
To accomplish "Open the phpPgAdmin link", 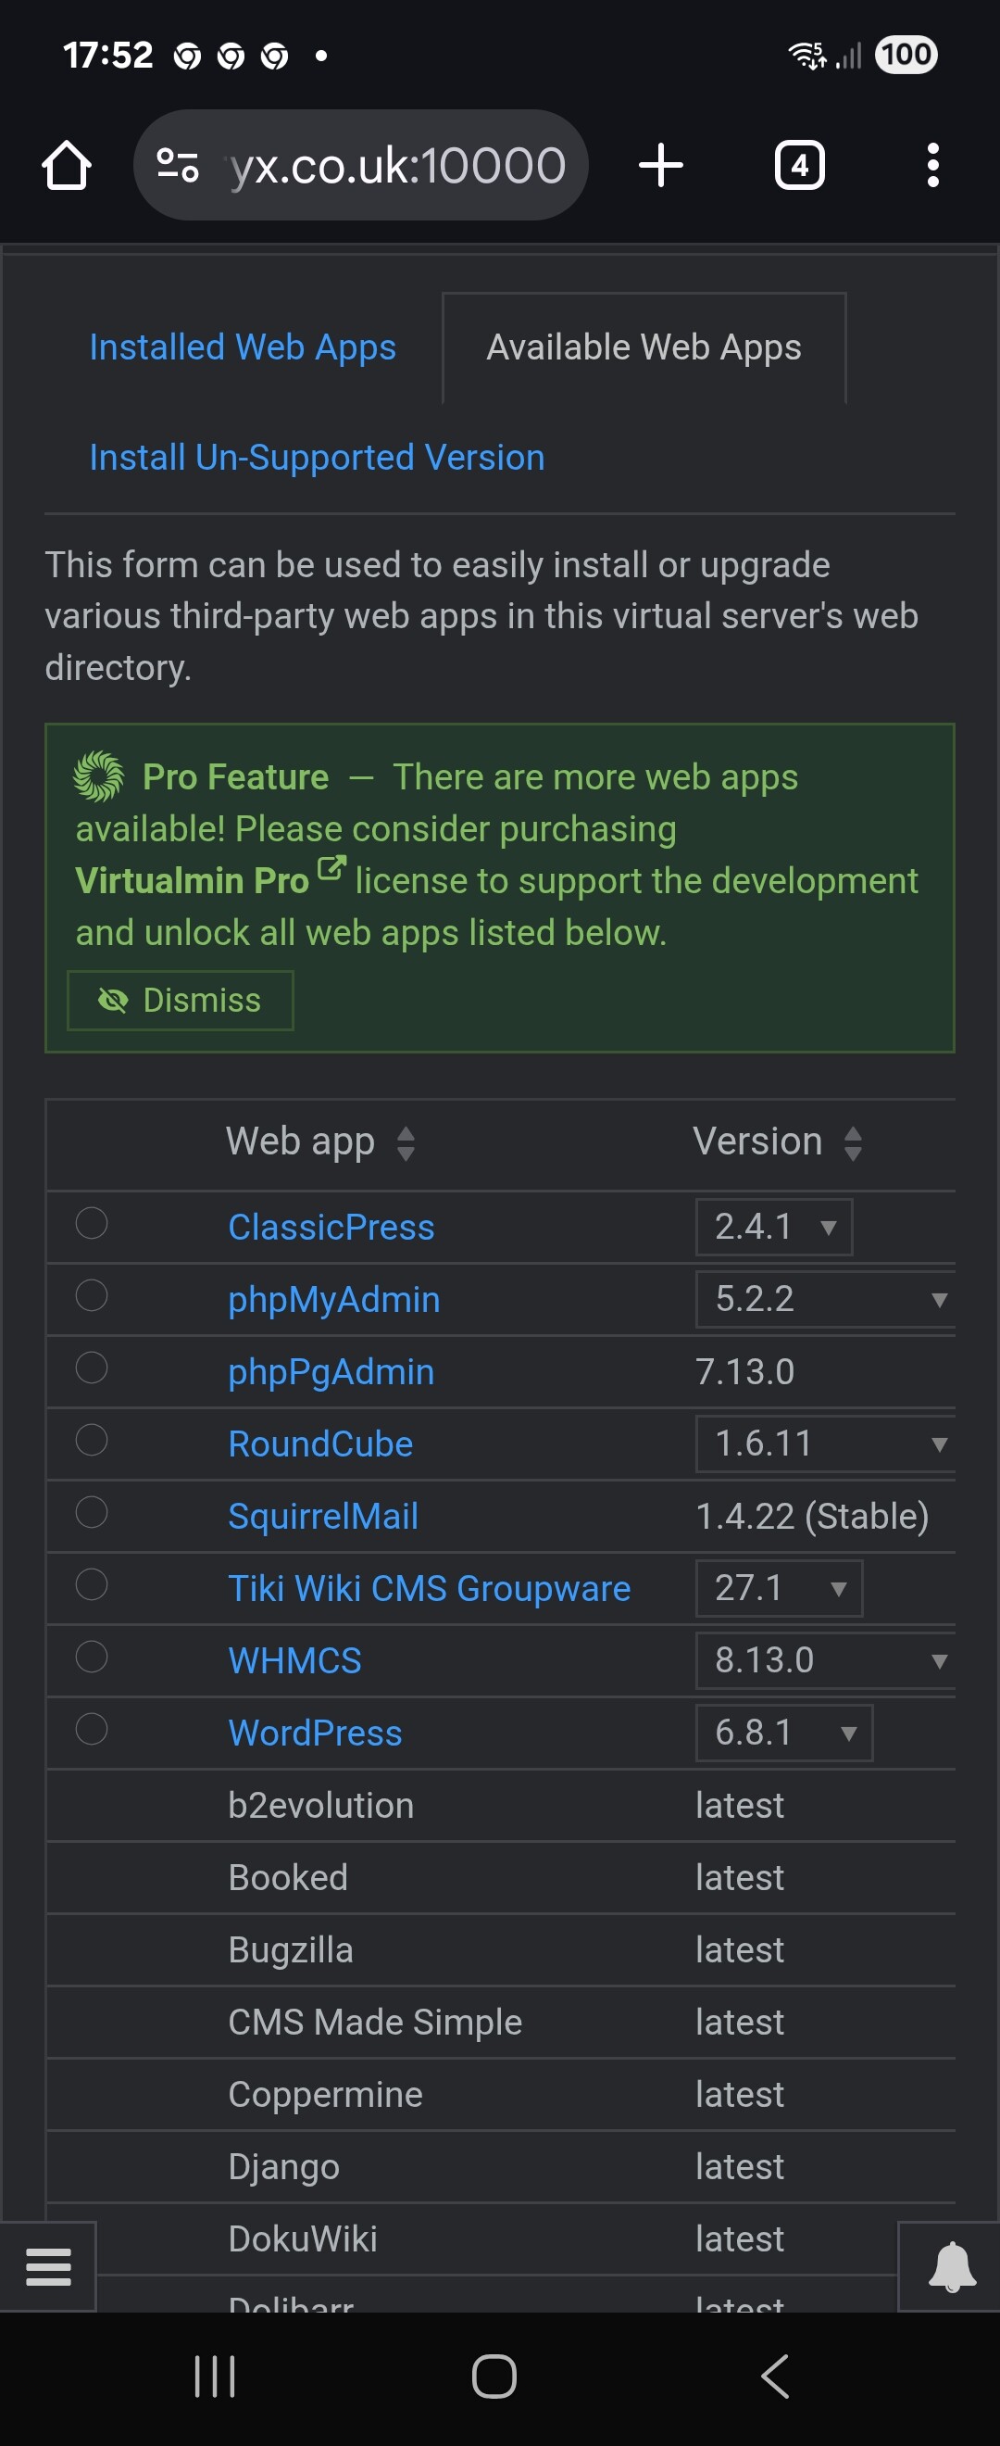I will tap(331, 1371).
